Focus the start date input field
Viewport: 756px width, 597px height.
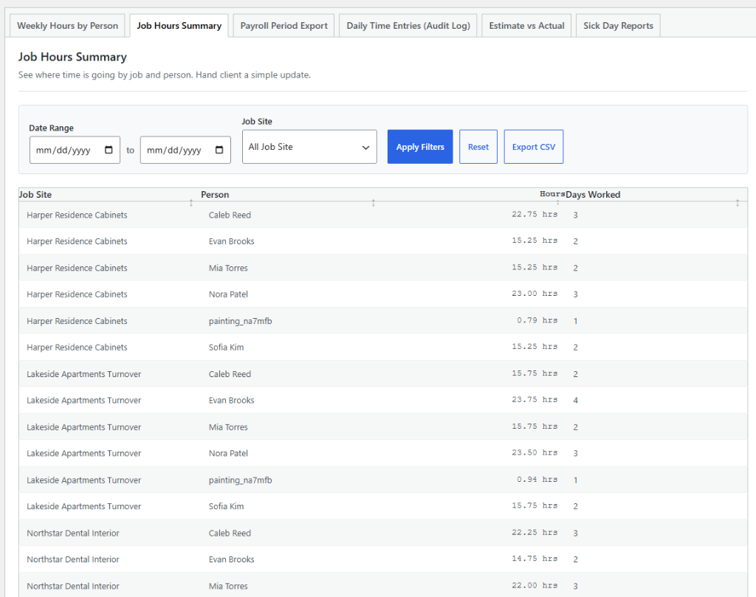pyautogui.click(x=75, y=150)
